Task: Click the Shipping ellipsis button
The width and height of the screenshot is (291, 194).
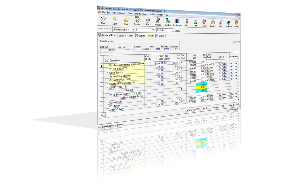Action: pyautogui.click(x=226, y=106)
